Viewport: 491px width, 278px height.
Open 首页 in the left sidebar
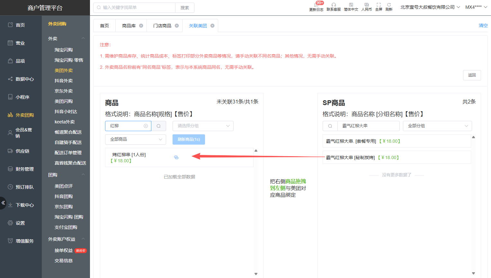click(x=20, y=25)
